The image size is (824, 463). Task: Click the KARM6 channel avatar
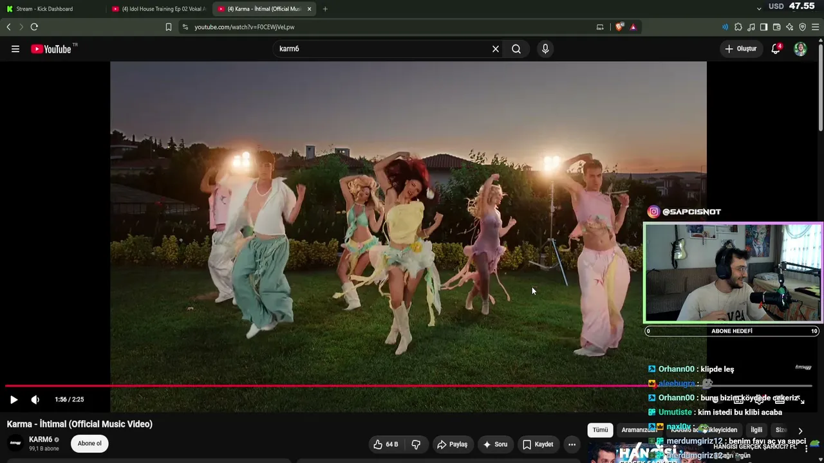(x=15, y=443)
